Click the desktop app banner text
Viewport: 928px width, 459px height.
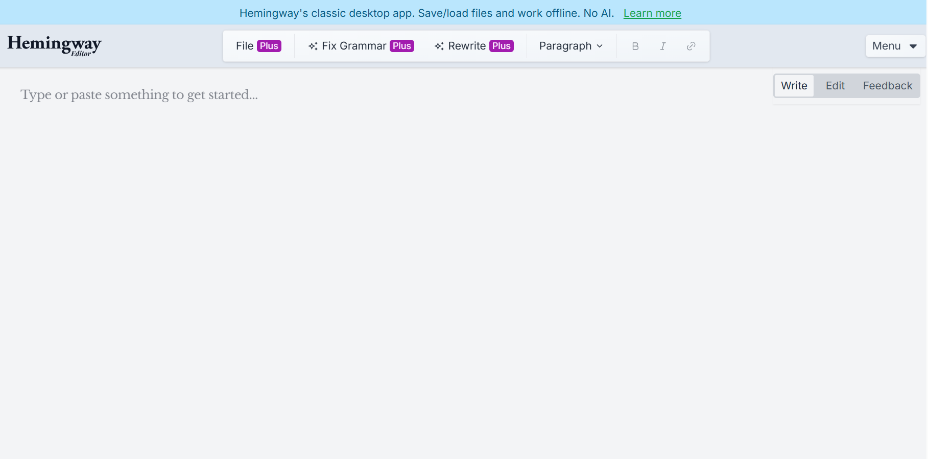[426, 13]
